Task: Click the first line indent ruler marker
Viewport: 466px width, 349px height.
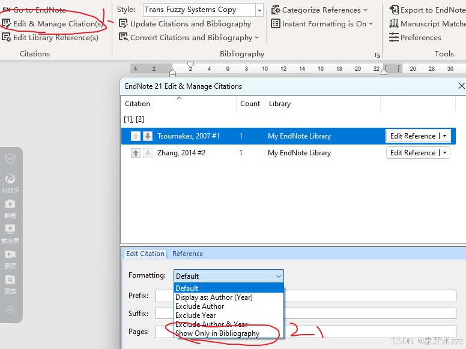Action: (190, 65)
